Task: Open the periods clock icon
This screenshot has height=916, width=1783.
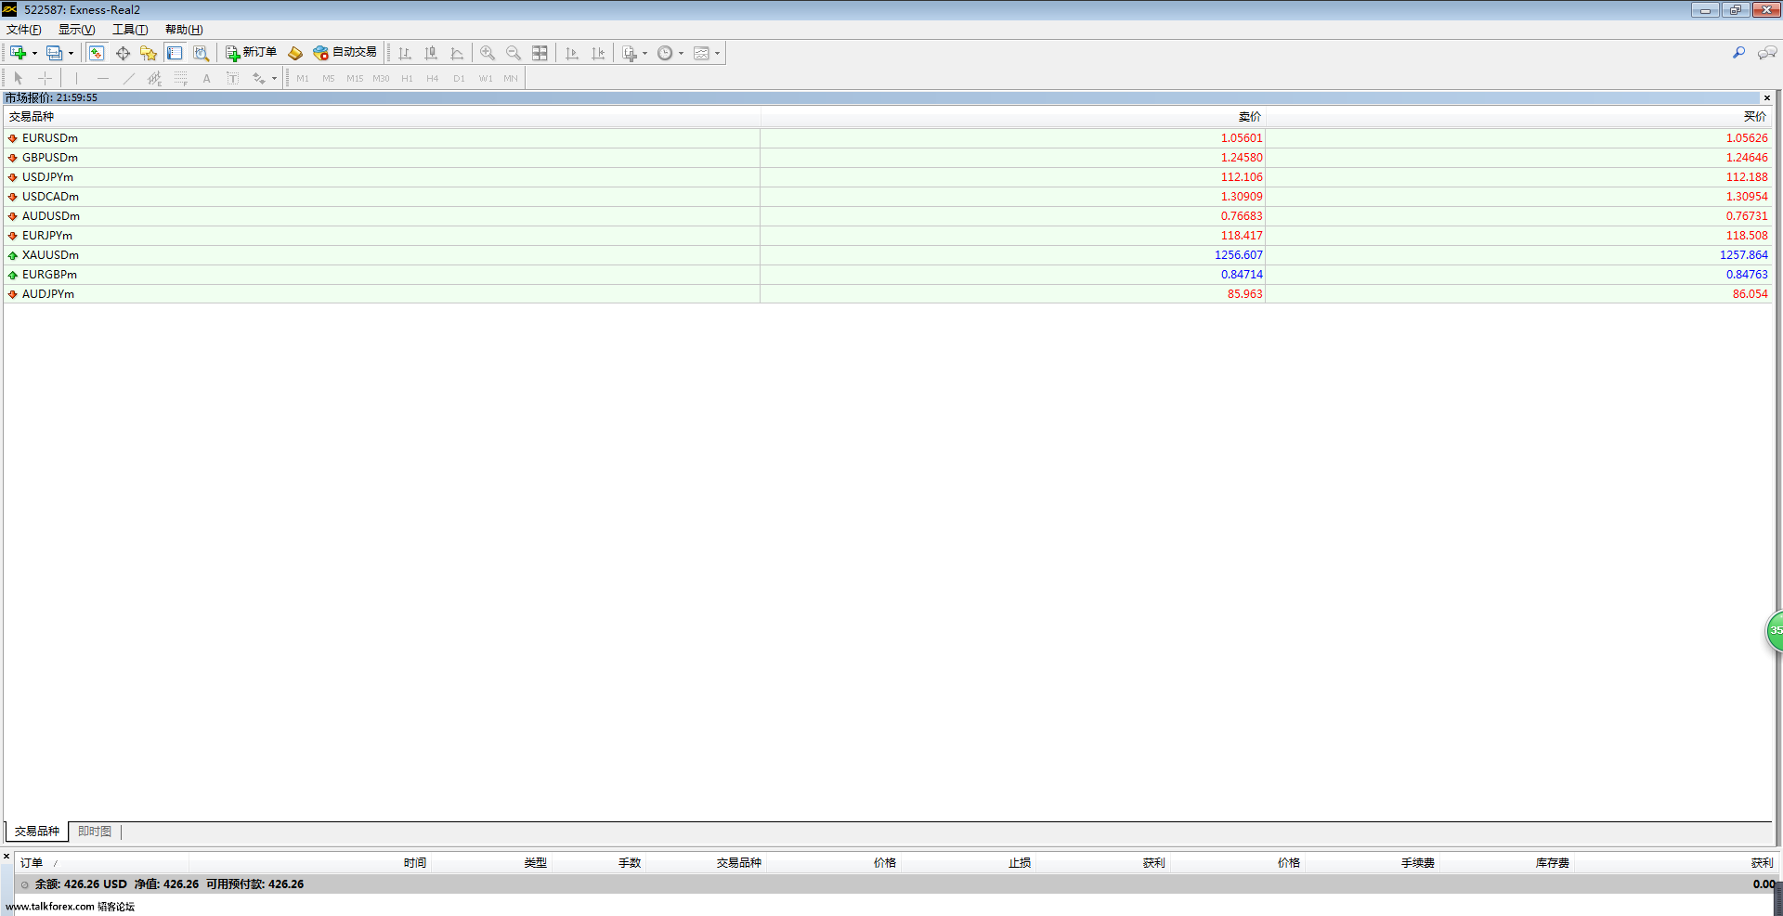Action: tap(665, 53)
